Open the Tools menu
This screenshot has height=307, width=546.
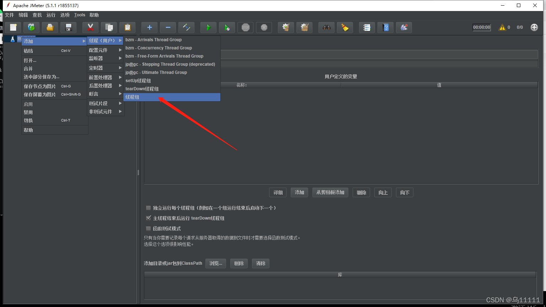[80, 15]
